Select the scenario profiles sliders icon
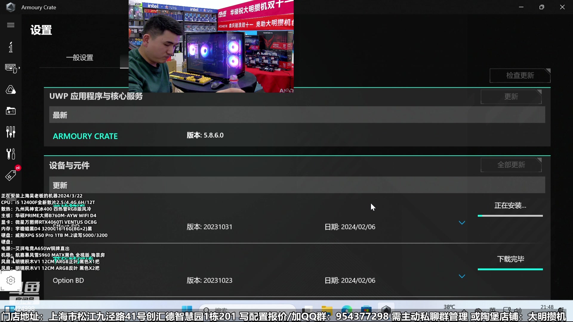This screenshot has width=573, height=322. pyautogui.click(x=11, y=132)
